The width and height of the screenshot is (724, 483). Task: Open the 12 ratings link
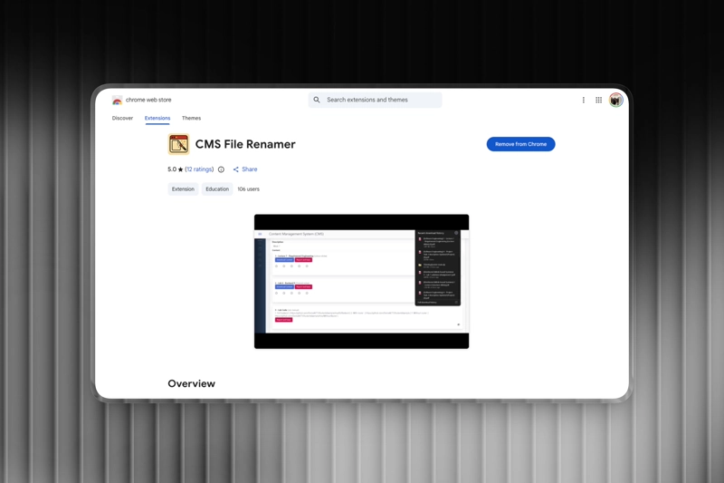point(199,169)
